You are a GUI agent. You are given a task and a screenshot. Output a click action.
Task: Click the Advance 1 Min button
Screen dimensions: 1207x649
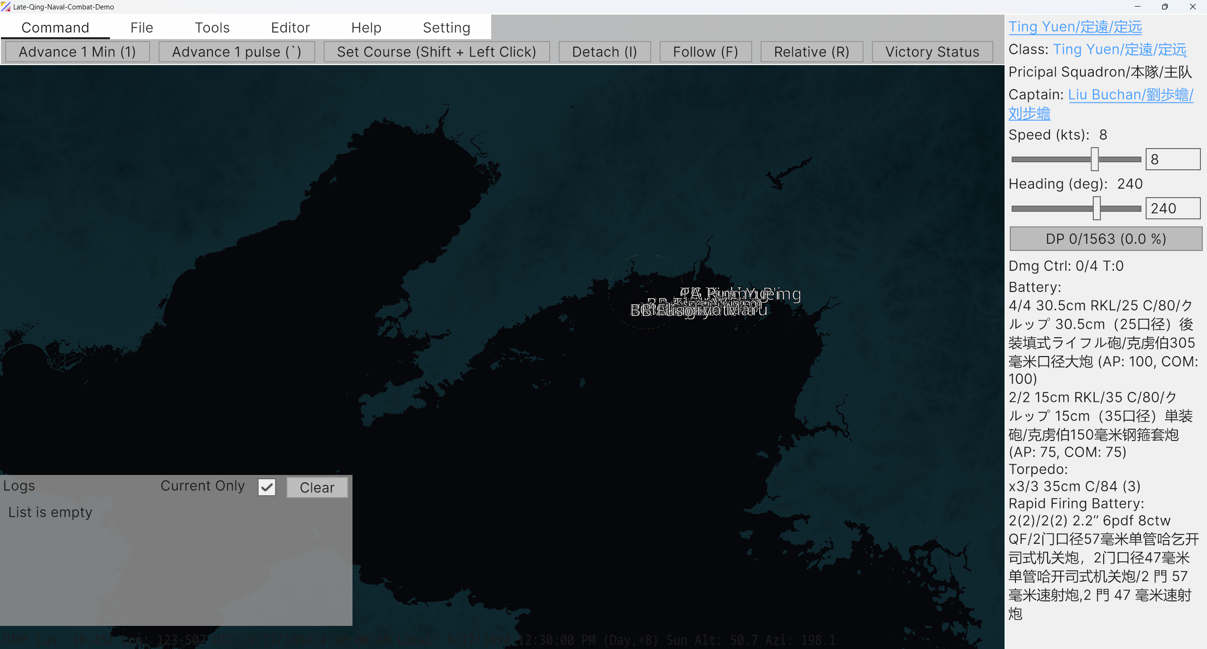[77, 52]
